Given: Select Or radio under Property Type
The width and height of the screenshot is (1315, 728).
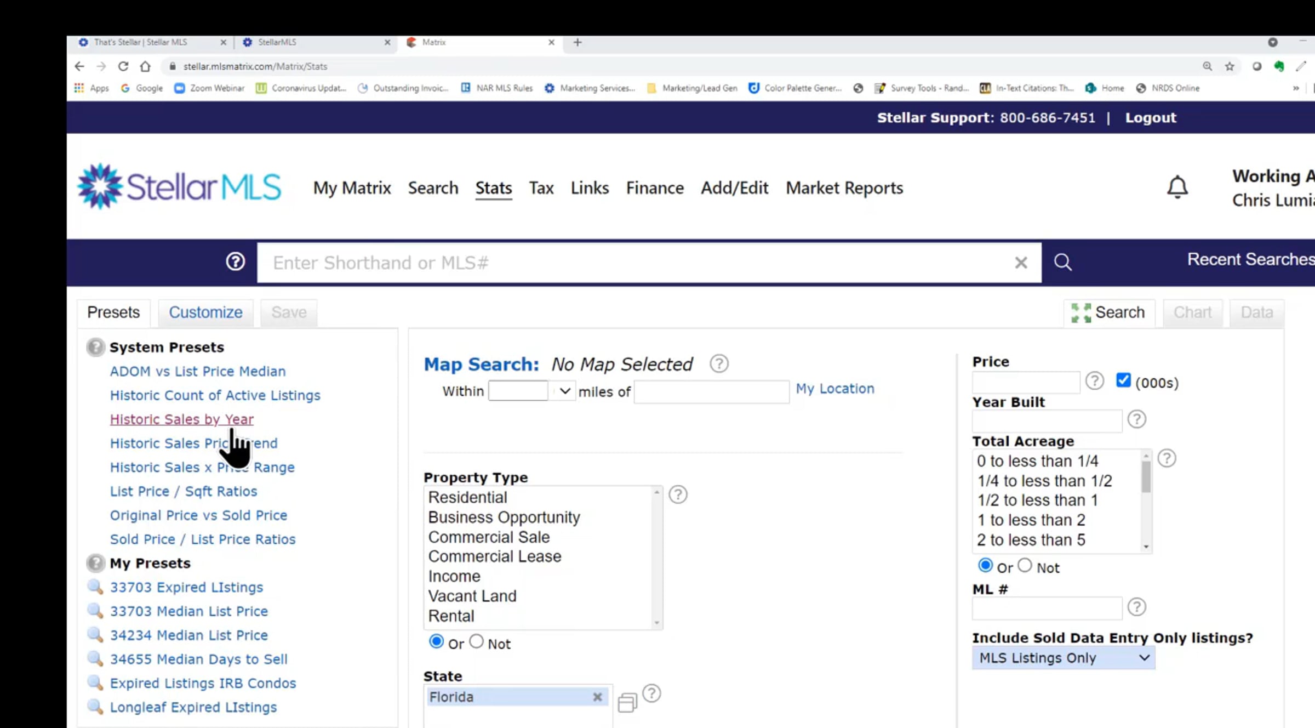Looking at the screenshot, I should (436, 641).
